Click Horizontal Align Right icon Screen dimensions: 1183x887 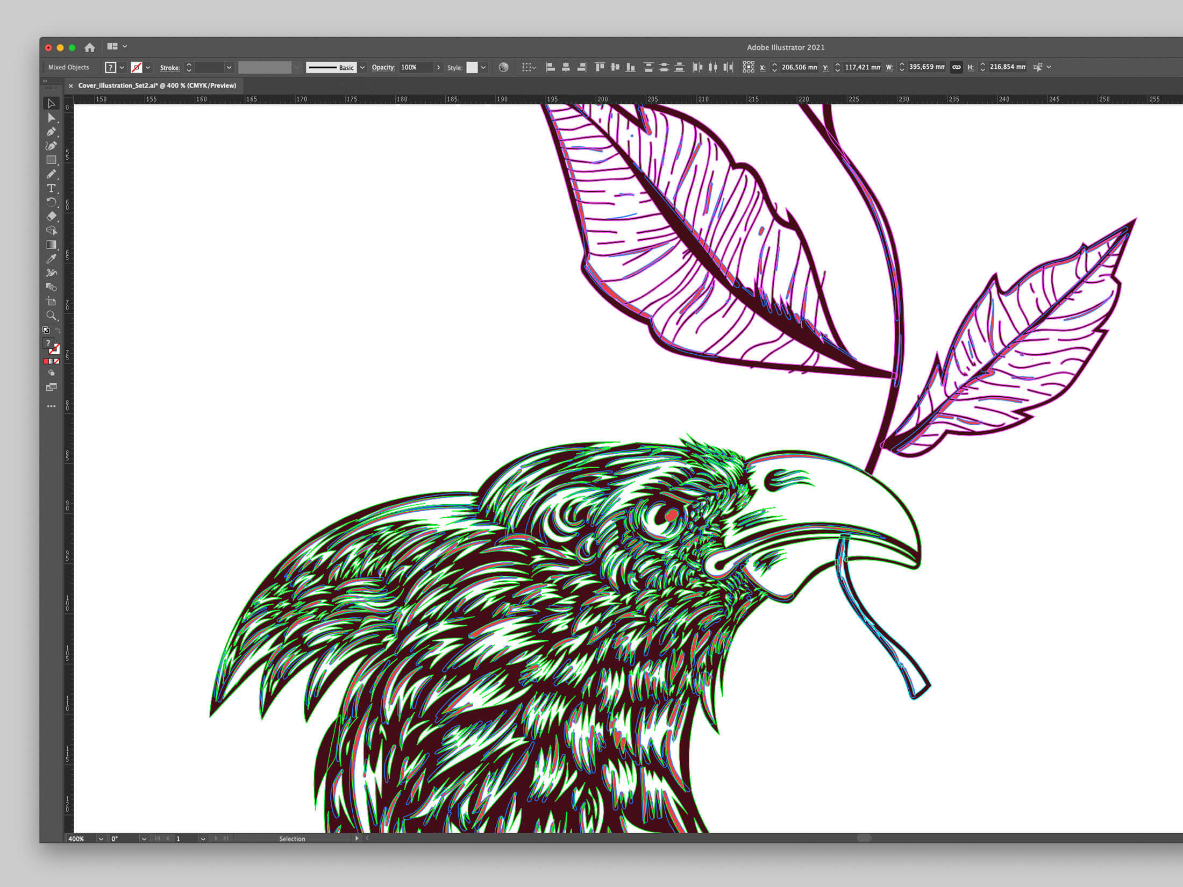[x=581, y=67]
